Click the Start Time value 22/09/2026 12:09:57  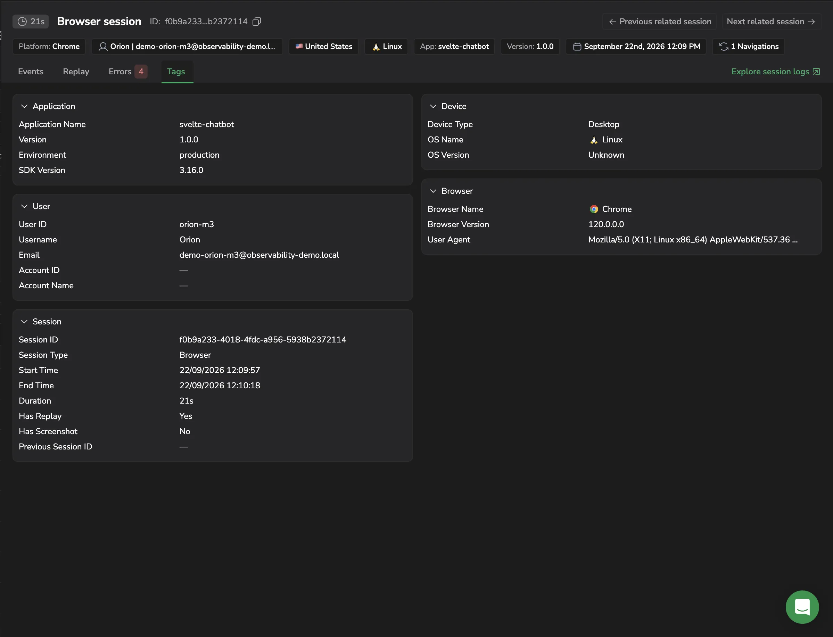[220, 371]
